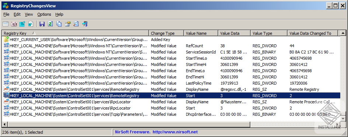Click the Save floppy disk icon
Image resolution: width=348 pixels, height=137 pixels.
pyautogui.click(x=42, y=24)
